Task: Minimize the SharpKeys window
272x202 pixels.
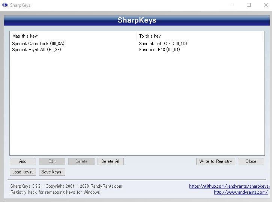Action: point(232,5)
